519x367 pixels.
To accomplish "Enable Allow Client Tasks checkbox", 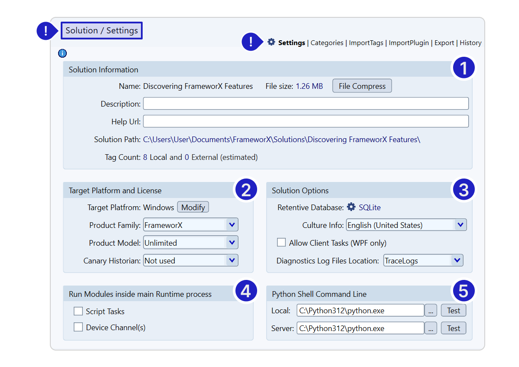I will click(x=281, y=242).
